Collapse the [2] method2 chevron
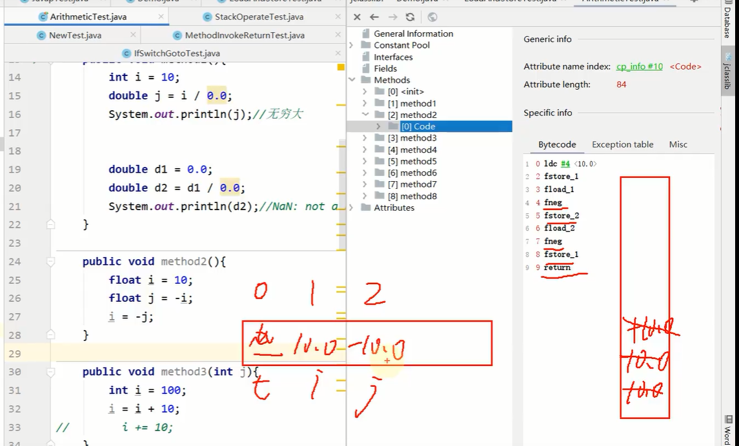This screenshot has height=446, width=739. (365, 115)
